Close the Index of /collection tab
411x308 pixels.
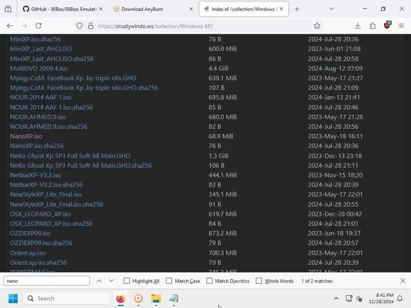pos(281,9)
